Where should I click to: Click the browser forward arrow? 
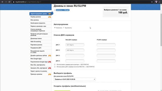6,2
